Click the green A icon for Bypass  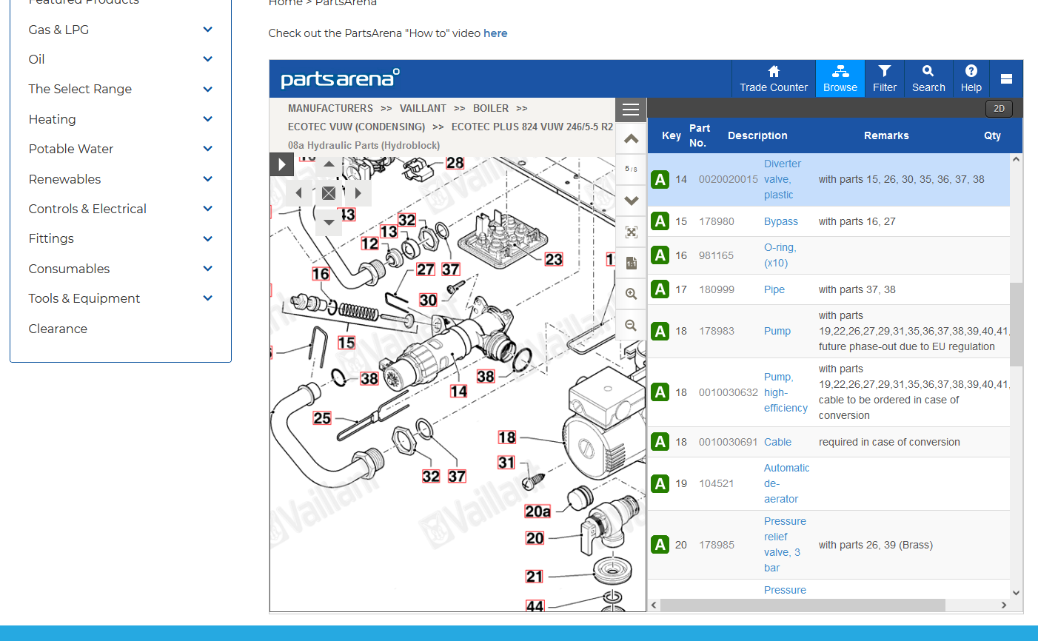[660, 221]
